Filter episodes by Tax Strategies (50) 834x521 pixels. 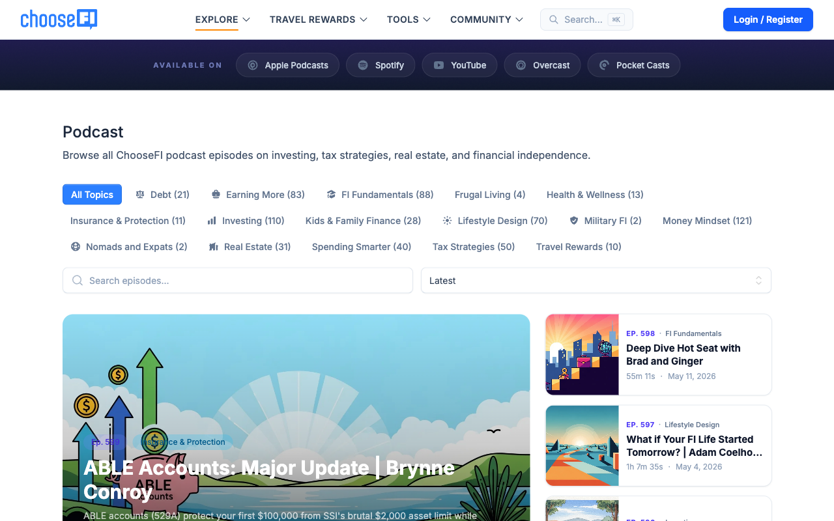coord(474,247)
